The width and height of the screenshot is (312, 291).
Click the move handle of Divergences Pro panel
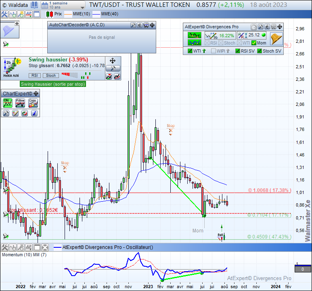(x=280, y=27)
